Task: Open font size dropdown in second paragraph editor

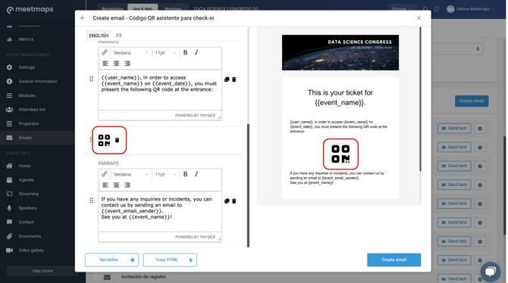Action: (x=165, y=174)
